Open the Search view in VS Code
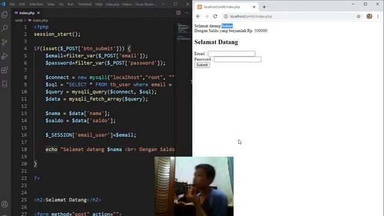 [5, 28]
